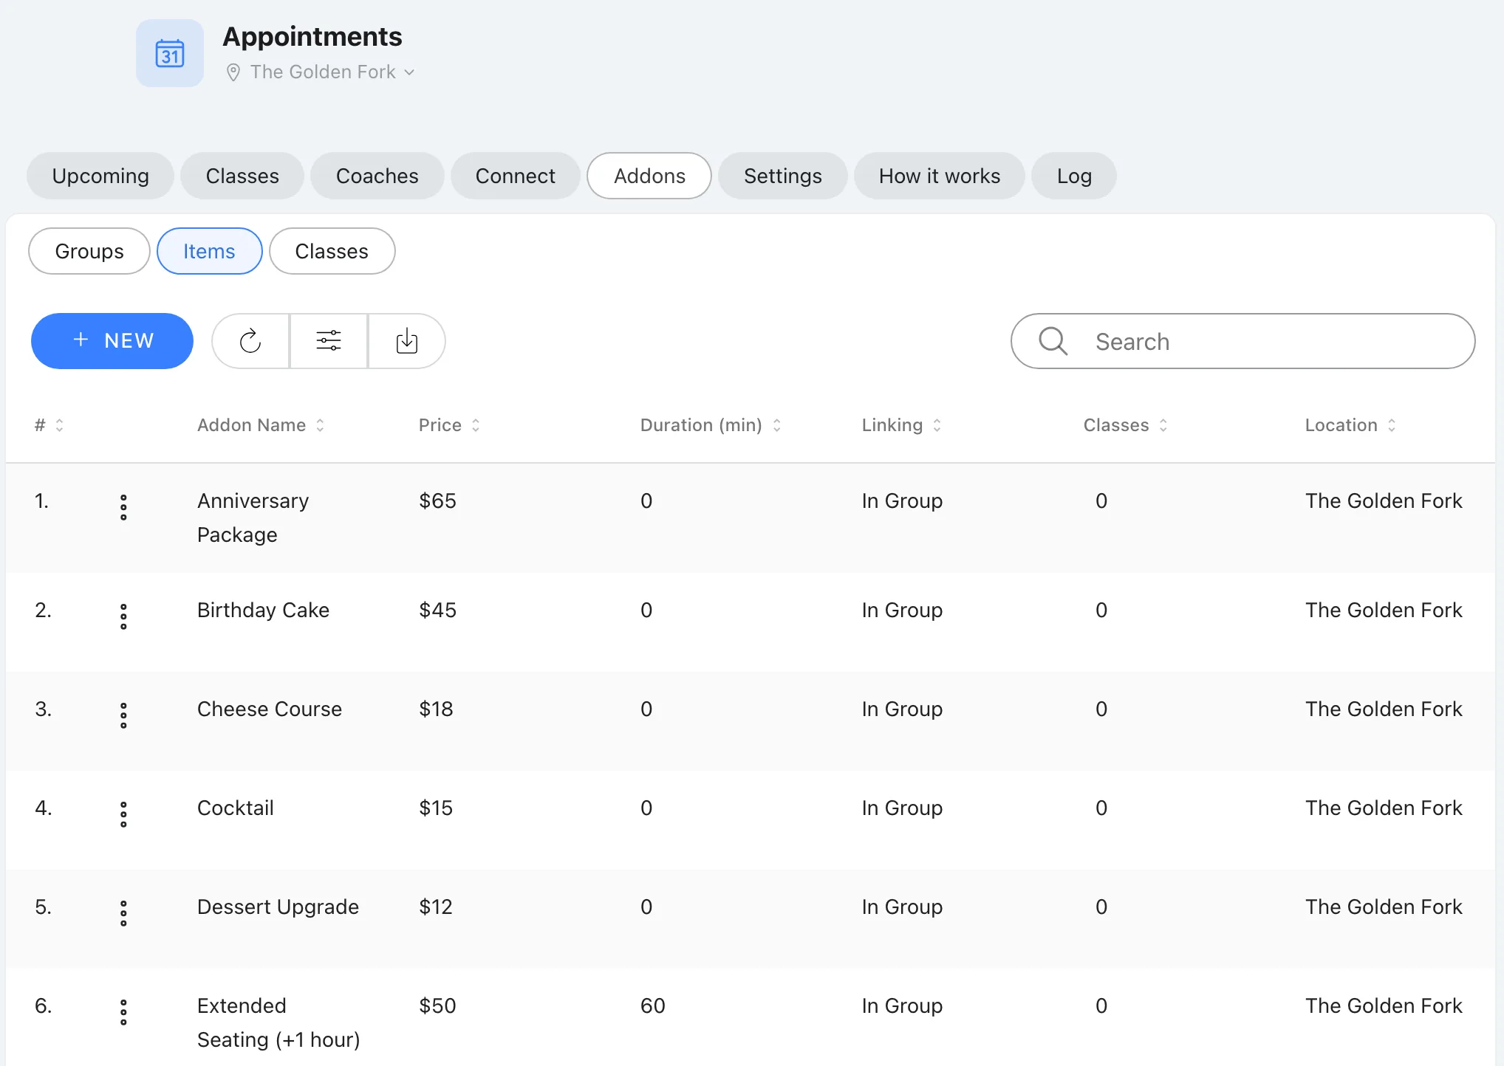
Task: Sort by Addon Name column
Action: pyautogui.click(x=261, y=425)
